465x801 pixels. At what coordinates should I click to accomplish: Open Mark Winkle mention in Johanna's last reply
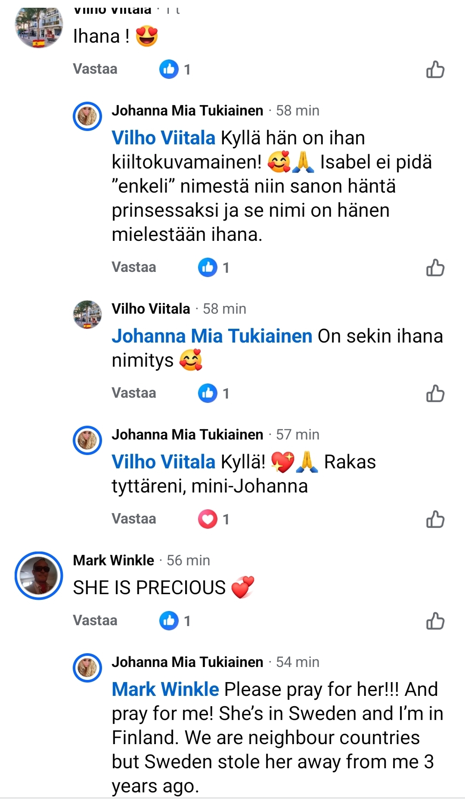[165, 689]
